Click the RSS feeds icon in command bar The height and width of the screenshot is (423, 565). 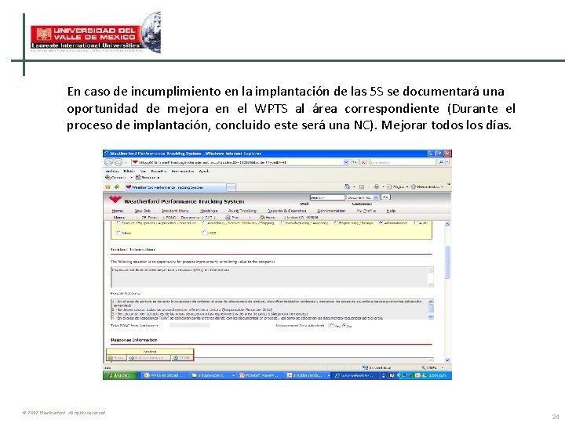(362, 186)
